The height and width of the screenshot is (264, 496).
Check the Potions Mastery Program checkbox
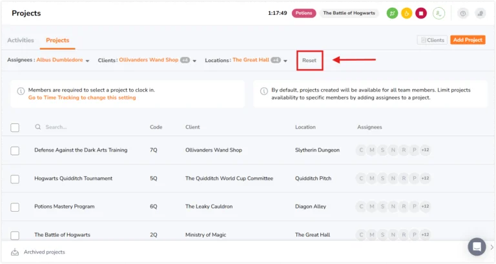click(x=15, y=207)
